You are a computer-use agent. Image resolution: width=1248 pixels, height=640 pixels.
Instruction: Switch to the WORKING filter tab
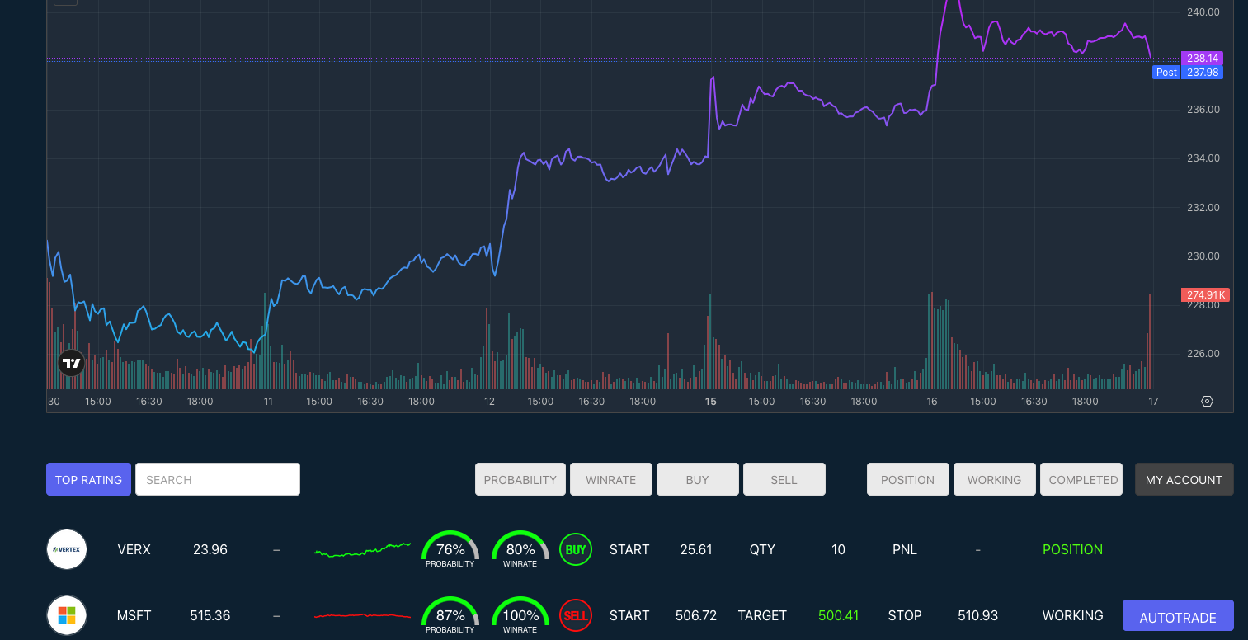click(x=994, y=479)
